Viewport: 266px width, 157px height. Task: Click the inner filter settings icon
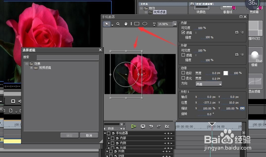242,32
